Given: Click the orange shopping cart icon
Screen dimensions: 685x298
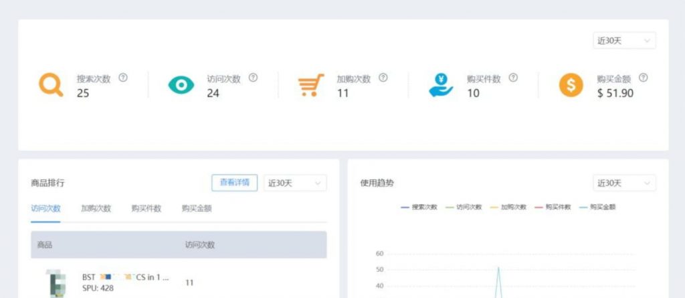Looking at the screenshot, I should (x=311, y=85).
